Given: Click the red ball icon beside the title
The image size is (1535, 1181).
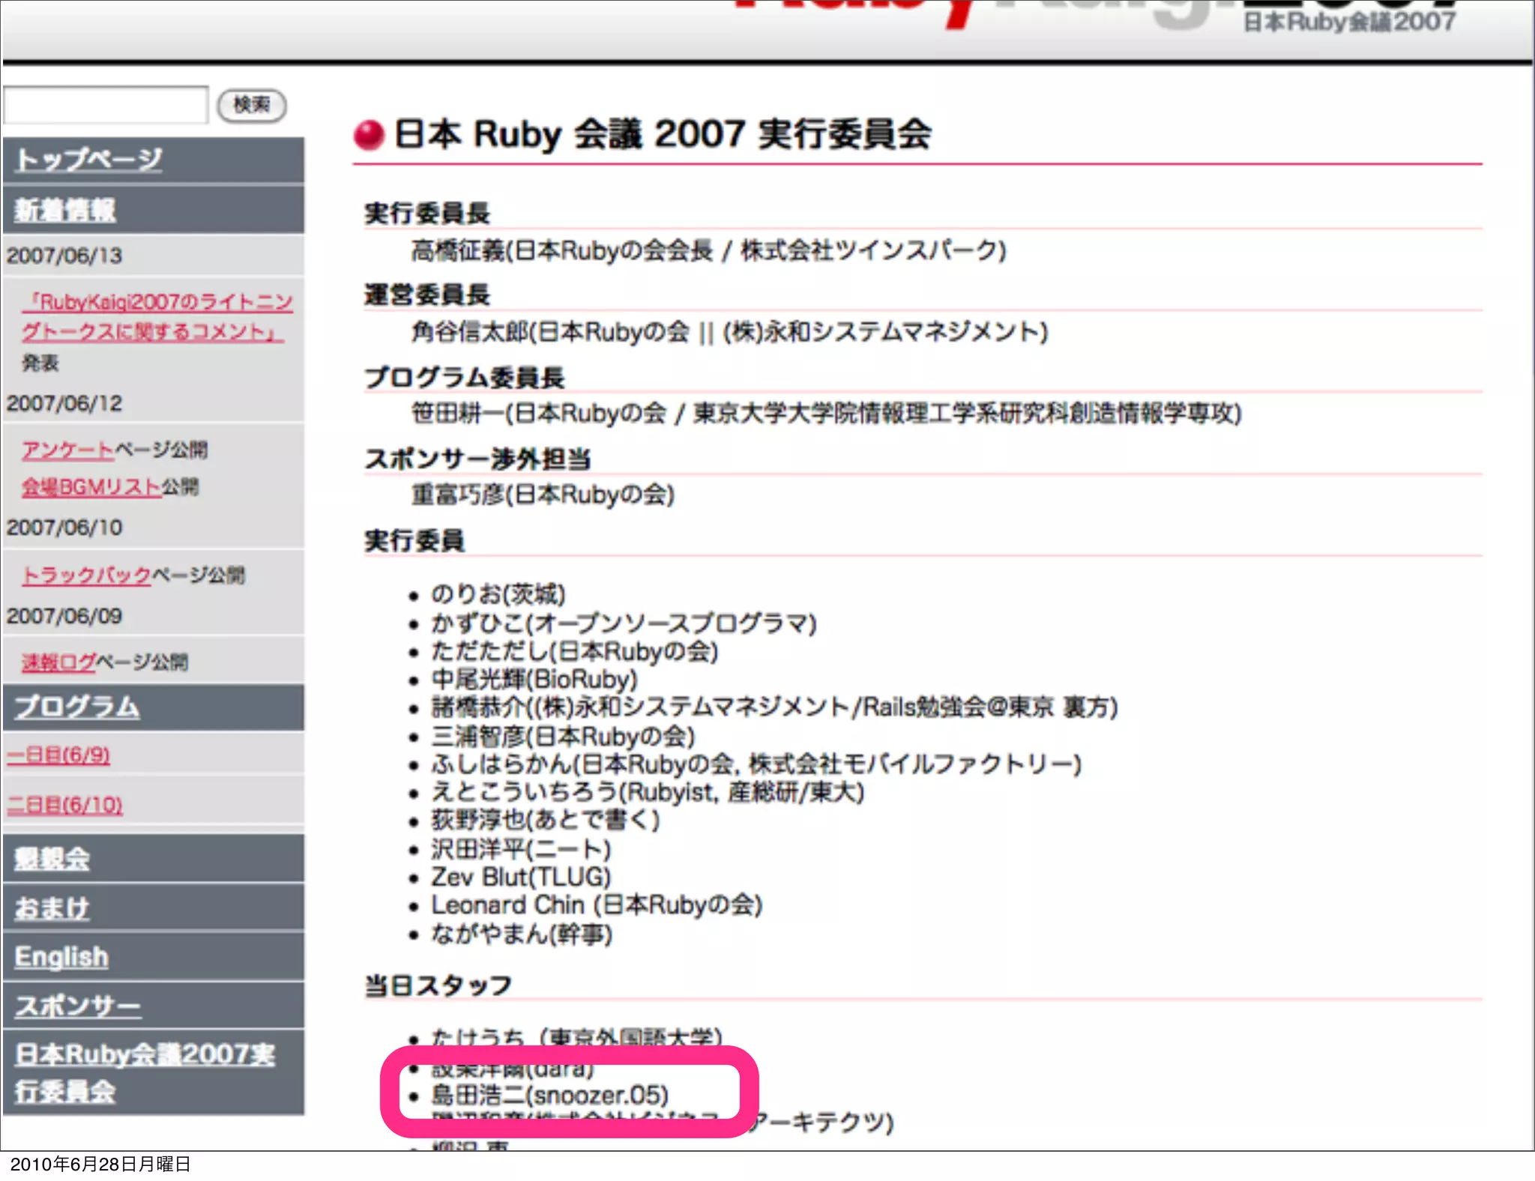Looking at the screenshot, I should pos(369,136).
